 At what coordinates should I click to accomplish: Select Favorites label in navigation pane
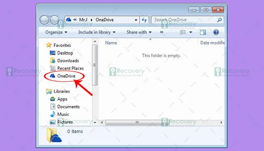point(62,45)
